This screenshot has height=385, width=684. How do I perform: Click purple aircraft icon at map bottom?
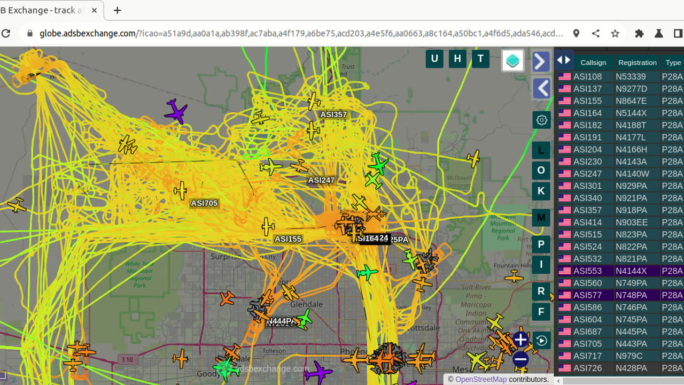click(318, 372)
